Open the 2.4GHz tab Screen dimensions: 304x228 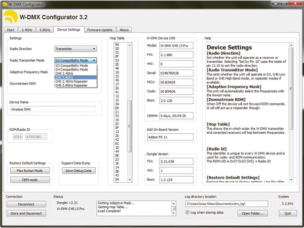27,30
